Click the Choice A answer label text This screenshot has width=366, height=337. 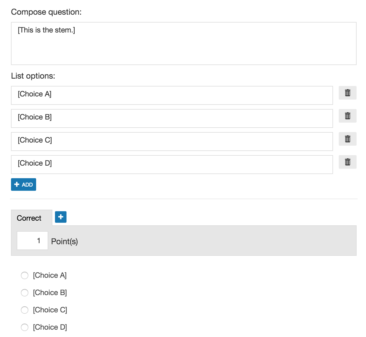pyautogui.click(x=50, y=275)
